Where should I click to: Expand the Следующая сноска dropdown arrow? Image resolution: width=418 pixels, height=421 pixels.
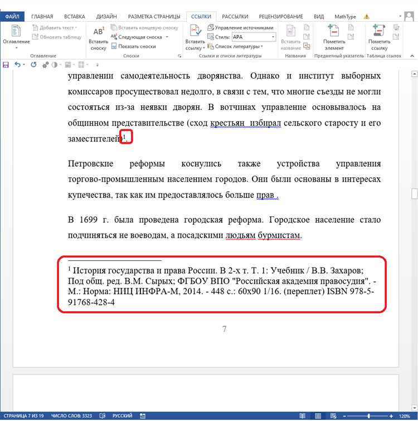(x=167, y=37)
